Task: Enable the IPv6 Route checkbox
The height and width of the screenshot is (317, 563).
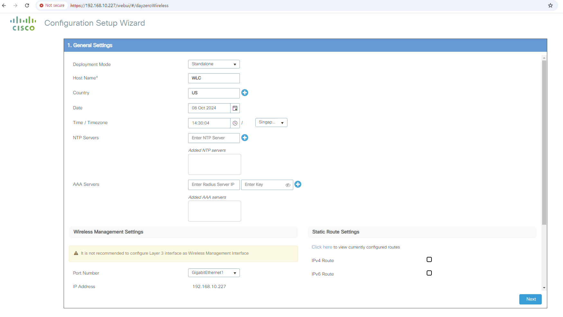Action: click(429, 273)
